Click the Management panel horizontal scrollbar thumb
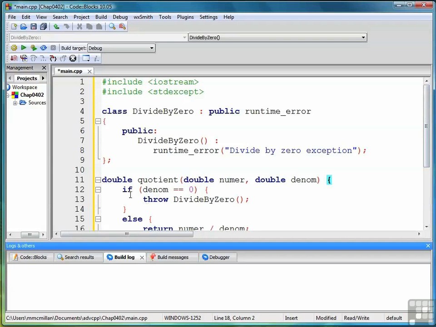This screenshot has width=436, height=327. pos(30,235)
